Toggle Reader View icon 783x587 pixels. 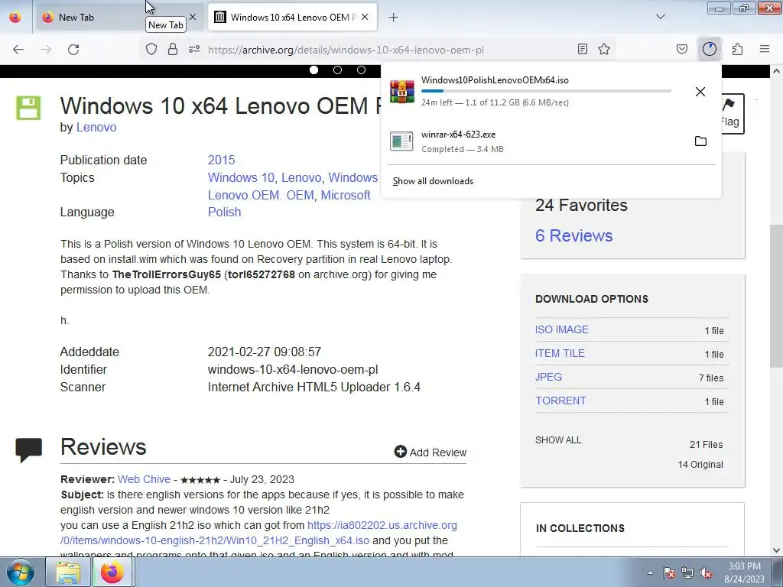(x=582, y=49)
